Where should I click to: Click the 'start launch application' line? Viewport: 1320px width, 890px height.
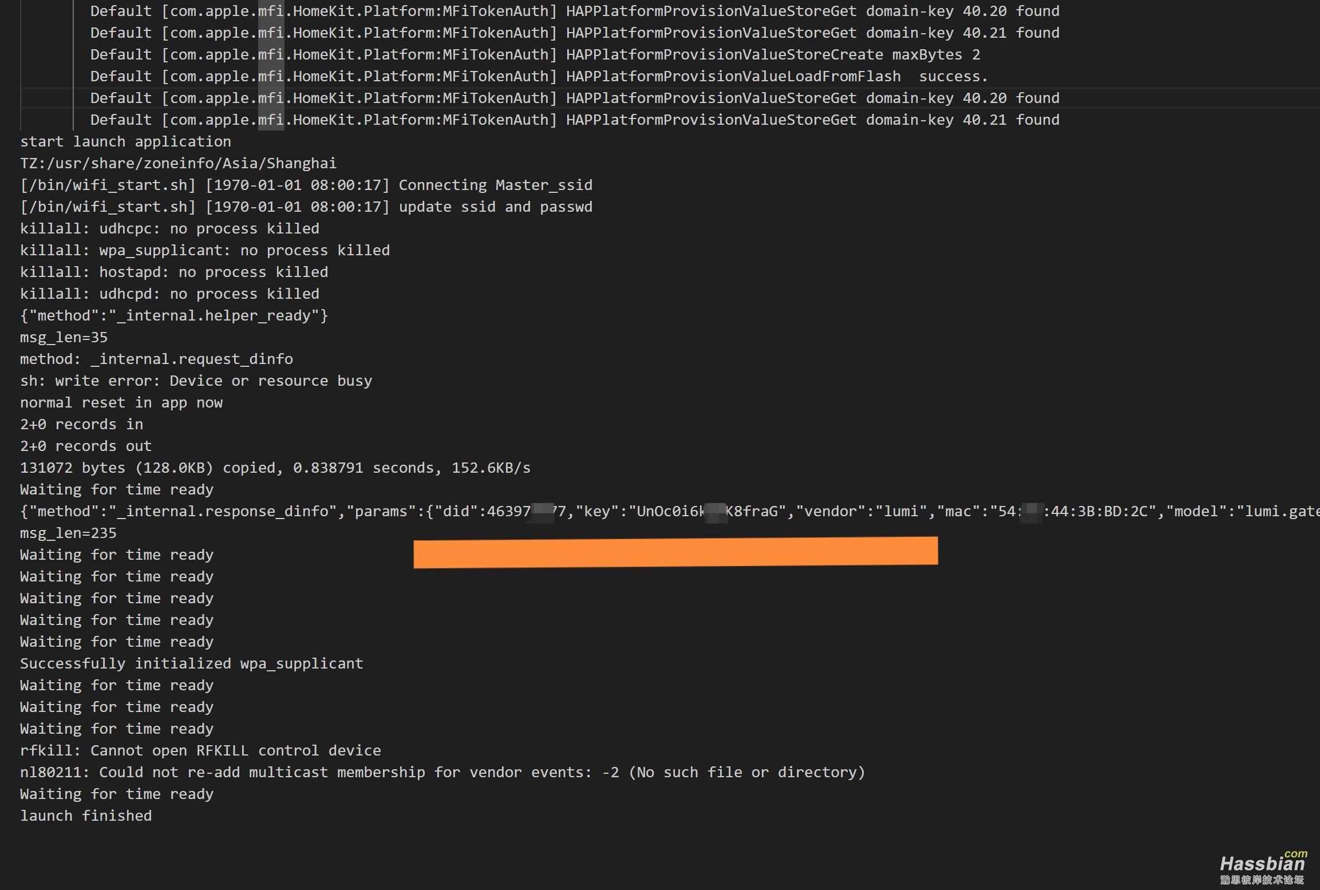click(x=125, y=141)
